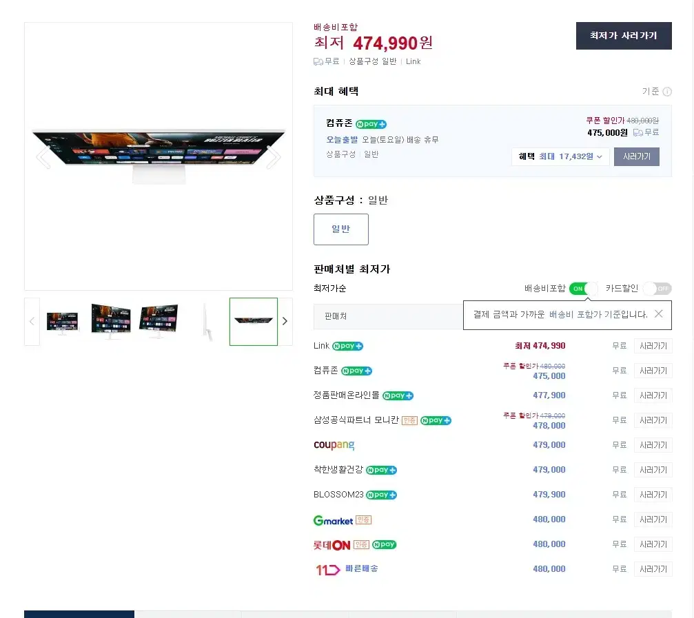Toggle the 배송비포함 switch
The width and height of the screenshot is (694, 618).
pyautogui.click(x=583, y=289)
